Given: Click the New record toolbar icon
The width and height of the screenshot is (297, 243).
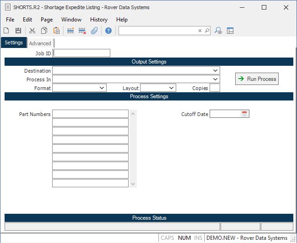Looking at the screenshot, I should tap(6, 31).
